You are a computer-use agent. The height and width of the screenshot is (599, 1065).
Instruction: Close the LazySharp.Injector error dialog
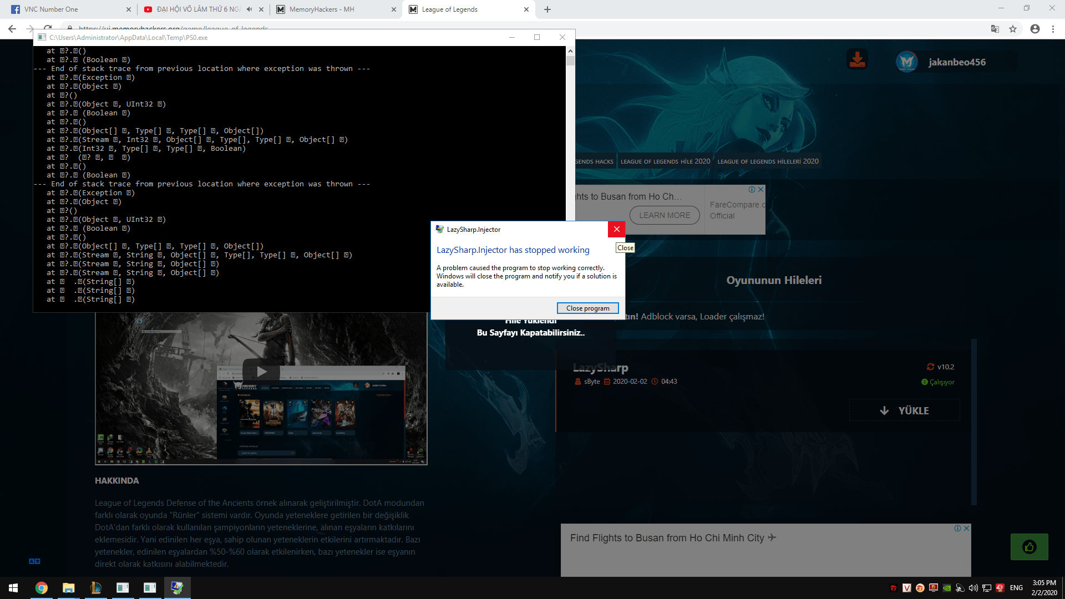point(616,229)
